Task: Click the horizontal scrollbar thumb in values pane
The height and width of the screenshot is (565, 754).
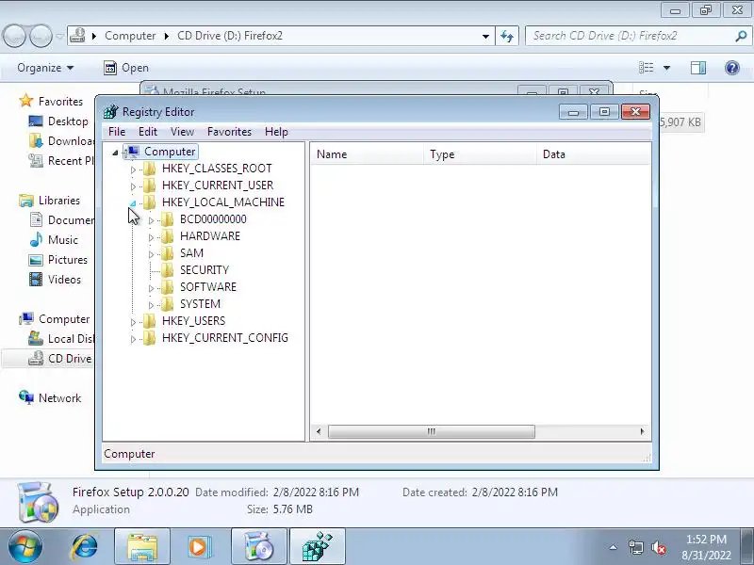Action: point(432,431)
